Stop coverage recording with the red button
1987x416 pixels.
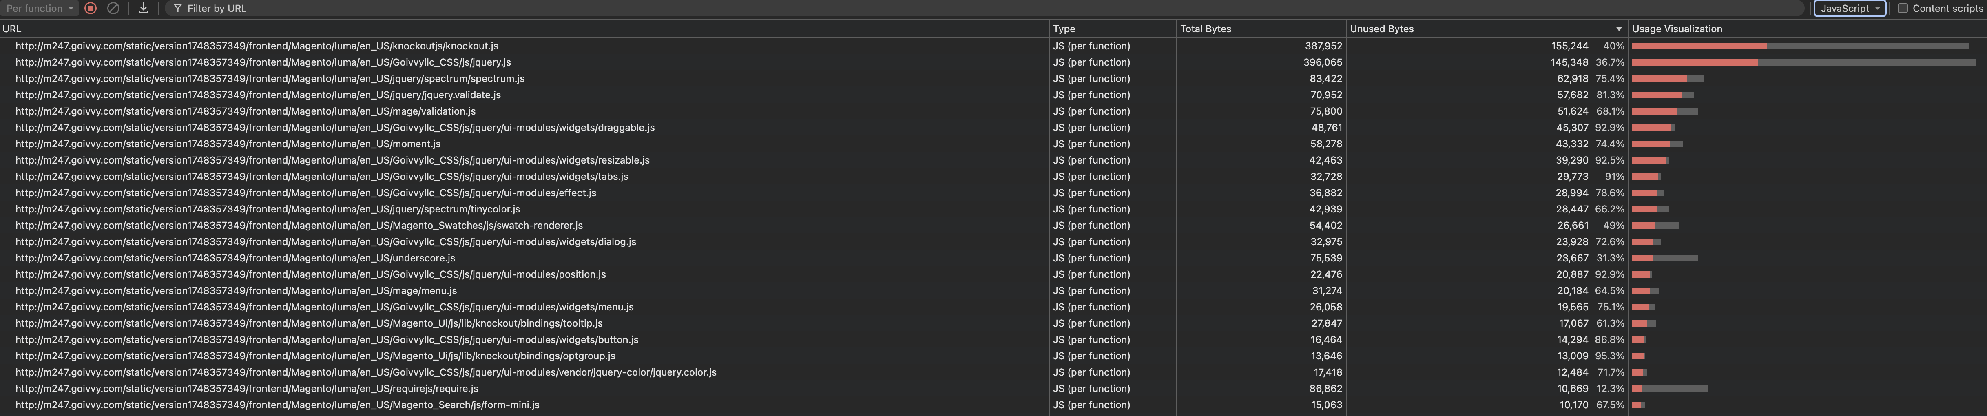click(90, 8)
